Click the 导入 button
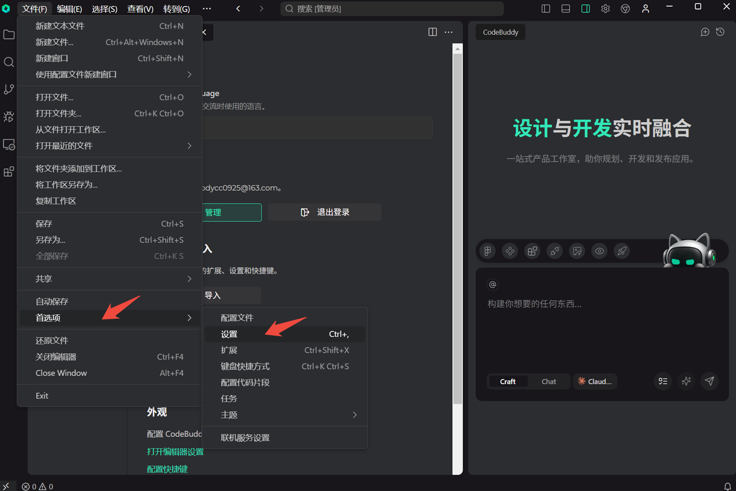 231,295
